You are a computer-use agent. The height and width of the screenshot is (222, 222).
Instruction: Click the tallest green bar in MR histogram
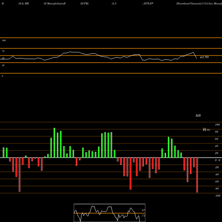coord(54,143)
